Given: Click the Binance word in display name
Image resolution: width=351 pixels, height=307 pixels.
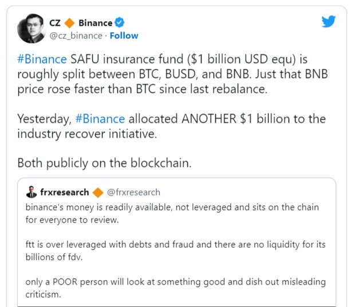Looking at the screenshot, I should (x=95, y=23).
